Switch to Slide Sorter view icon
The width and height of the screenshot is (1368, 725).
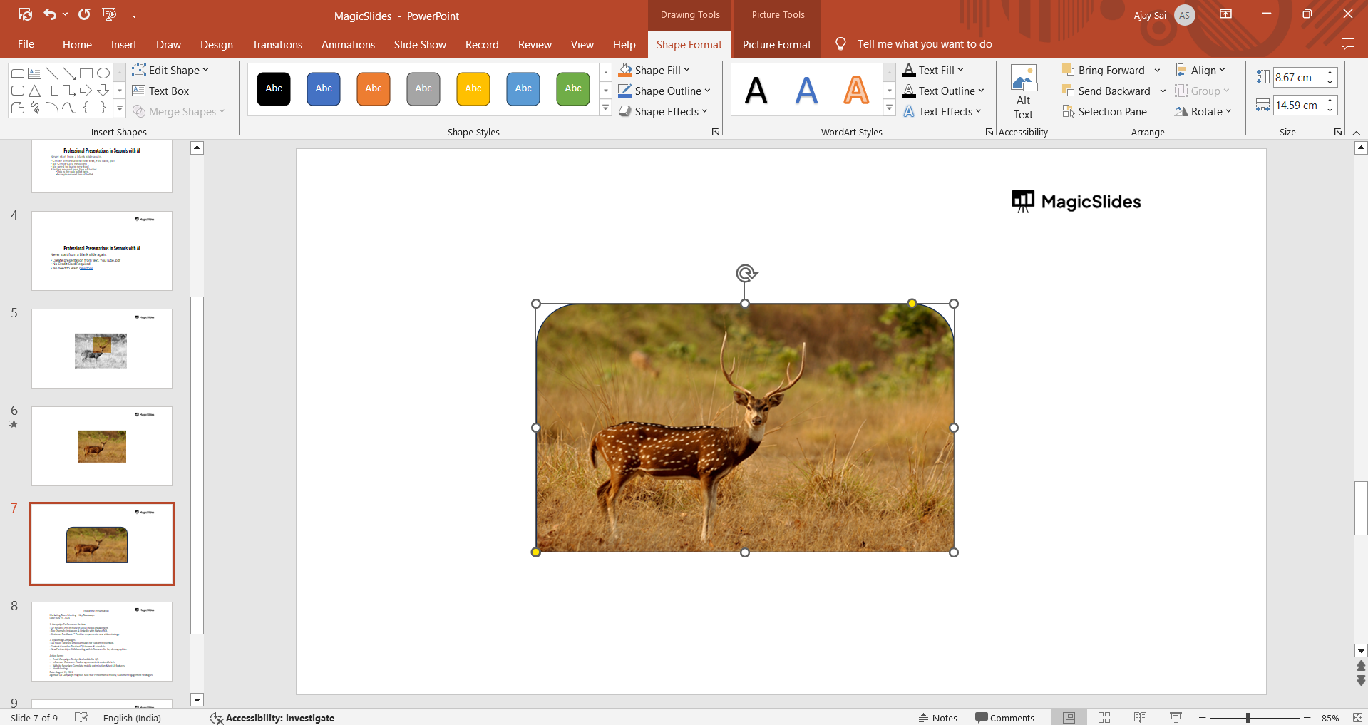click(x=1104, y=718)
